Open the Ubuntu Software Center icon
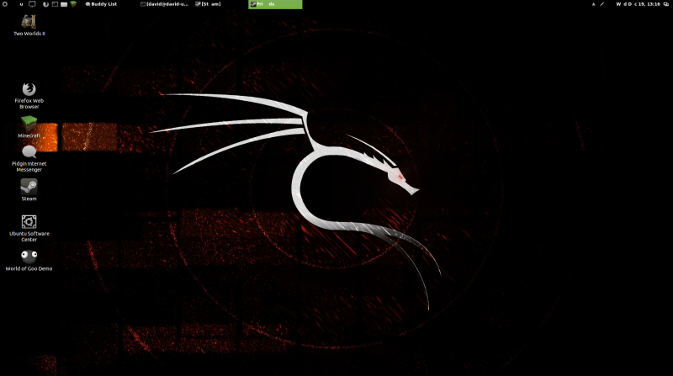Image resolution: width=673 pixels, height=376 pixels. (x=29, y=228)
